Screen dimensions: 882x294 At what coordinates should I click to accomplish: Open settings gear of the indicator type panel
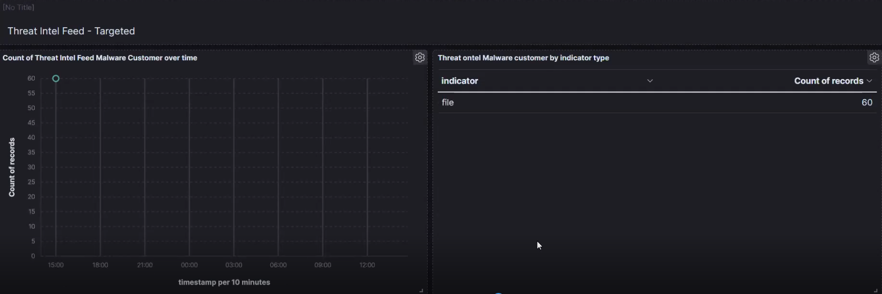[x=874, y=58]
